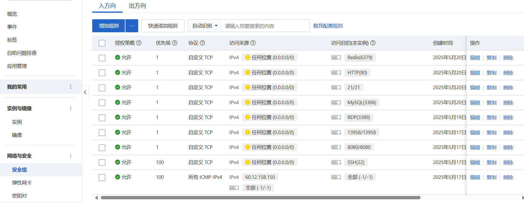The height and width of the screenshot is (204, 524).
Task: Click the horizontal scrollbar thumb below the table
Action: point(260,197)
